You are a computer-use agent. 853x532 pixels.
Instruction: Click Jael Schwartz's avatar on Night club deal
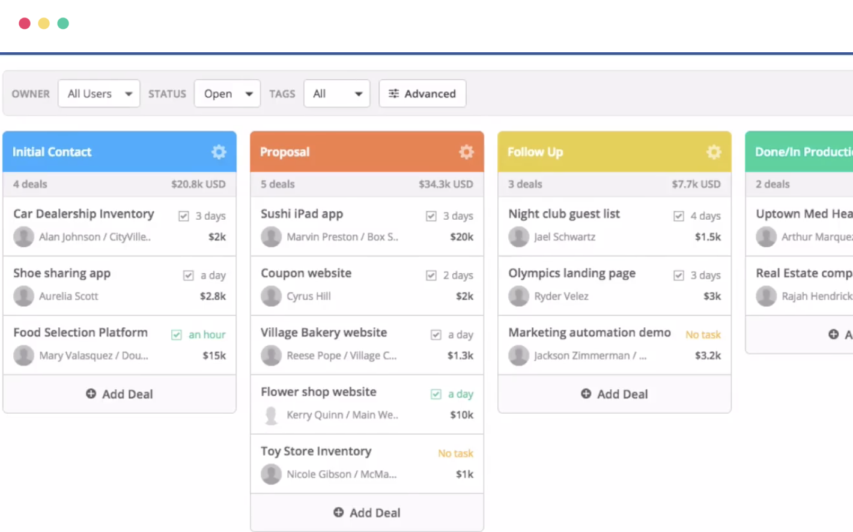click(519, 237)
